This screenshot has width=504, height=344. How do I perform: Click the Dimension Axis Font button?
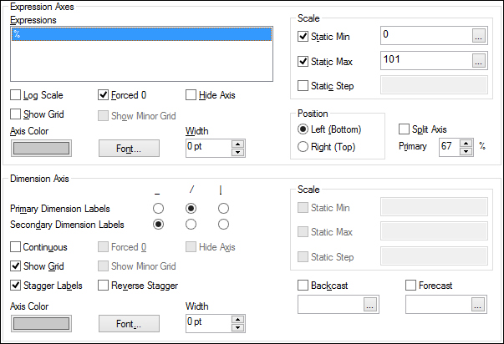tap(129, 323)
